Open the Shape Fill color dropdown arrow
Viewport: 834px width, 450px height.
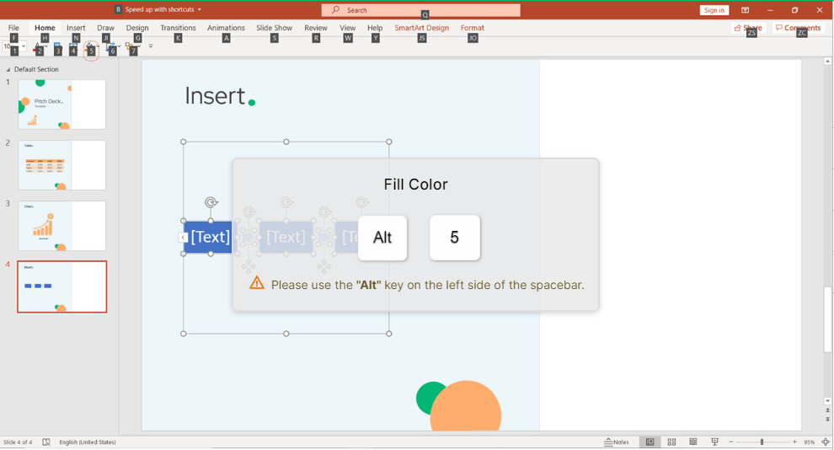(98, 47)
